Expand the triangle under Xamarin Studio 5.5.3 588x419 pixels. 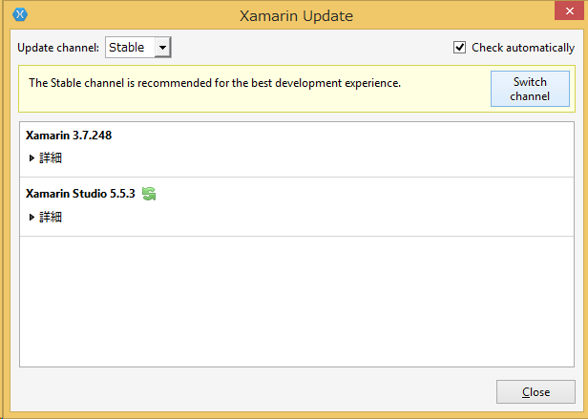(32, 218)
